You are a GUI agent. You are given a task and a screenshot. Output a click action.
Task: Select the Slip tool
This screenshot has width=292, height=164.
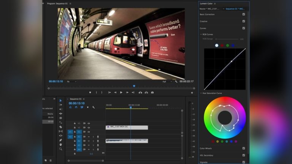[60, 131]
